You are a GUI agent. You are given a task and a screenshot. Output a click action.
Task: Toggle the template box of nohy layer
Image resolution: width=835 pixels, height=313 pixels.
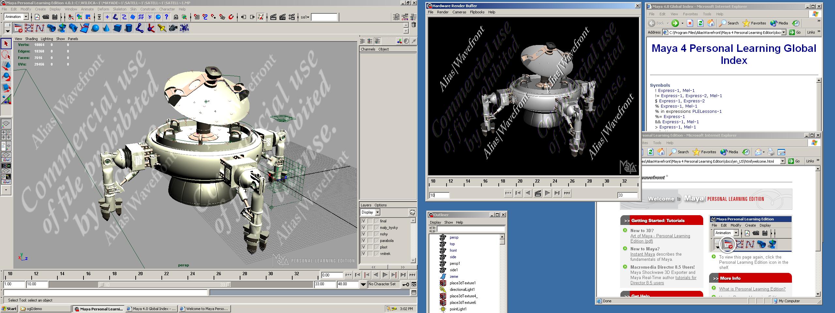point(370,234)
